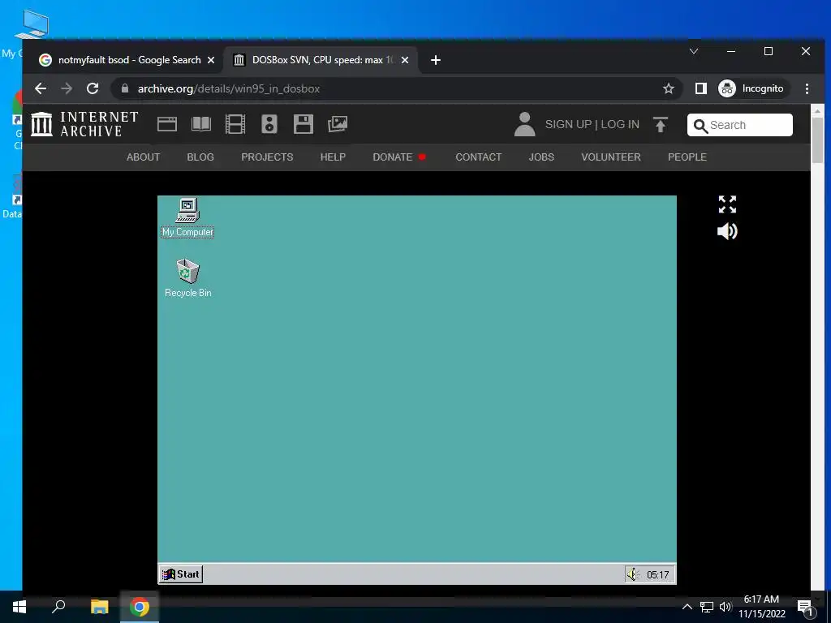The height and width of the screenshot is (623, 831).
Task: Open the Software (floppy disk) section icon
Action: click(304, 124)
